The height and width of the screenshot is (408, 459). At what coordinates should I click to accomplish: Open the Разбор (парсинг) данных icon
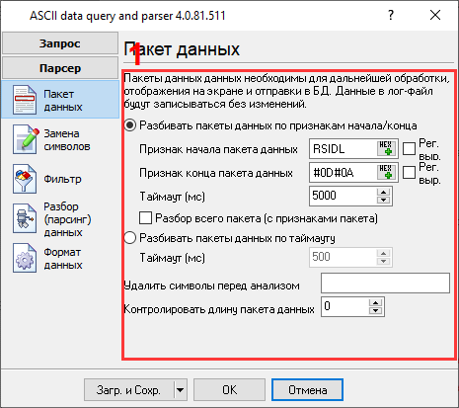pos(25,218)
